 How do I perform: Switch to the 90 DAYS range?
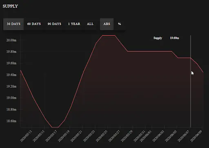(x=54, y=24)
